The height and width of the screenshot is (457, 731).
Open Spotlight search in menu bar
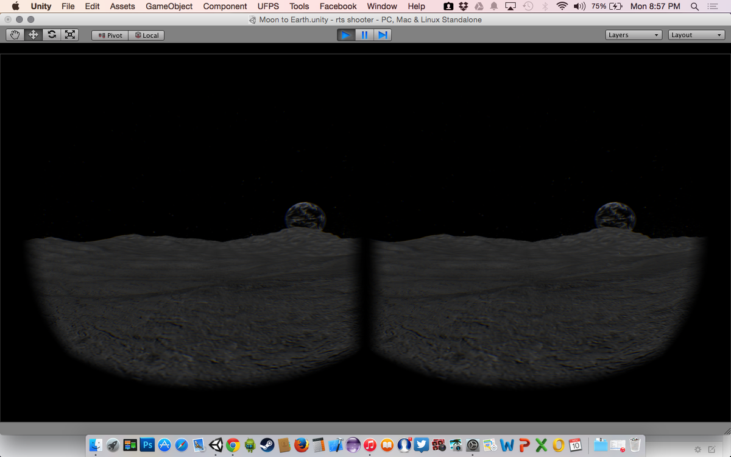click(x=695, y=6)
